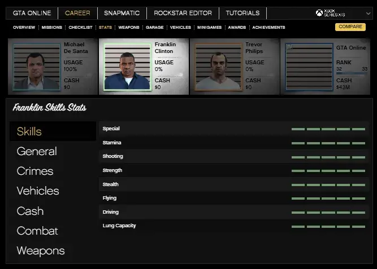This screenshot has height=269, width=377.
Task: Select Michael De Santa's mugshot portrait
Action: coord(36,67)
